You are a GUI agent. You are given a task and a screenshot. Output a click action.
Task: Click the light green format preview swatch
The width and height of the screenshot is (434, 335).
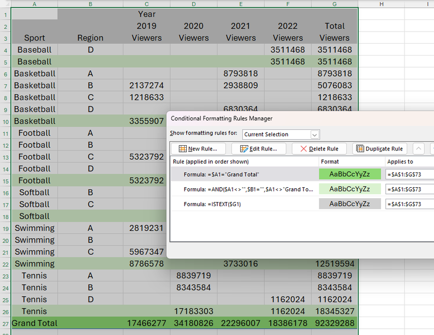(x=350, y=188)
